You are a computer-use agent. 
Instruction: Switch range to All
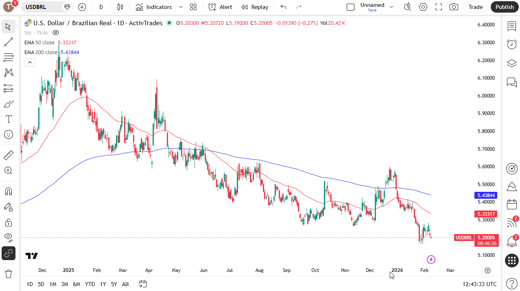125,284
